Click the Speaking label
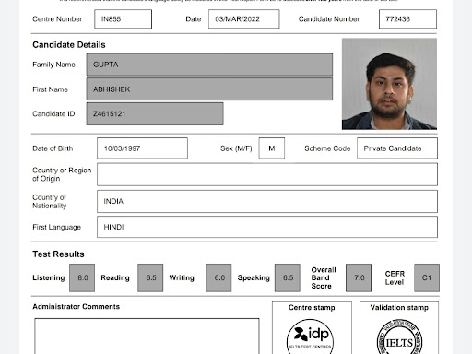The image size is (472, 354). pyautogui.click(x=254, y=277)
